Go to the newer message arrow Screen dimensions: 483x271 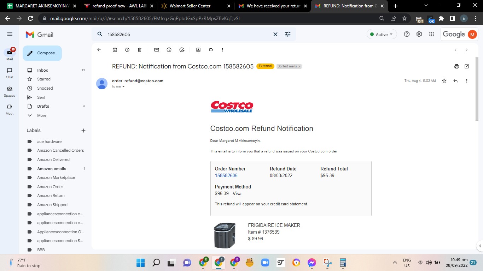[x=455, y=50]
